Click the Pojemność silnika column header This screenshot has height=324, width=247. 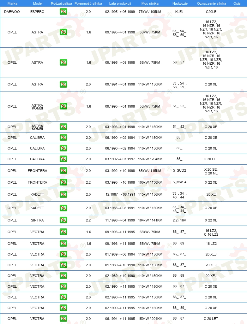click(88, 3)
